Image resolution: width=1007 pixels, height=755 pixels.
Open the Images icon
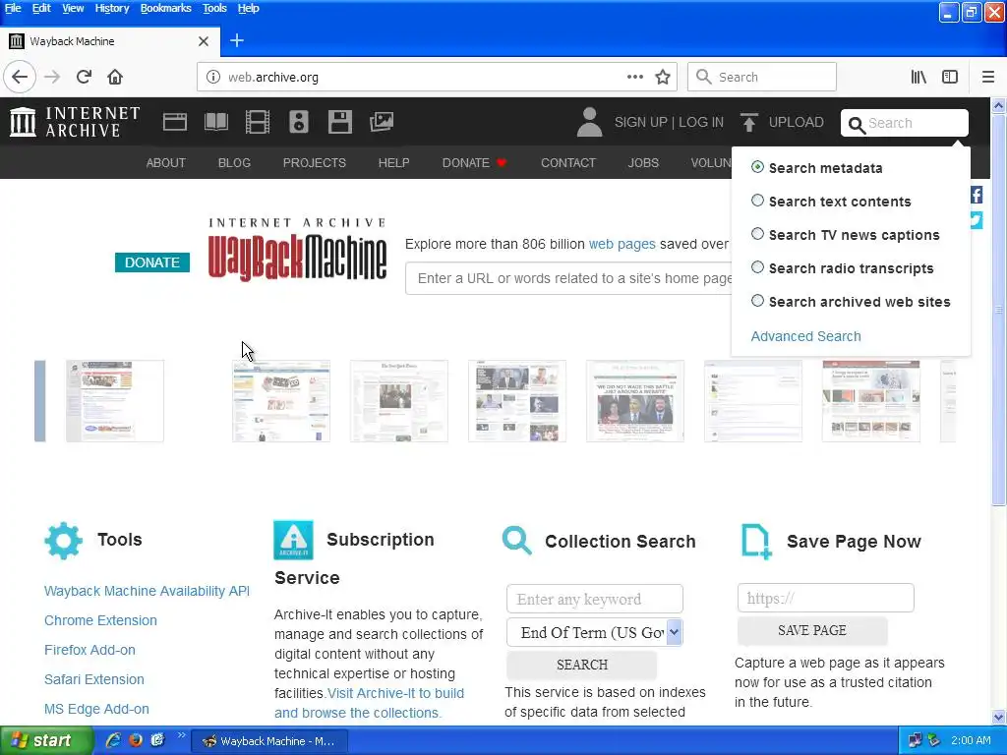pos(382,122)
